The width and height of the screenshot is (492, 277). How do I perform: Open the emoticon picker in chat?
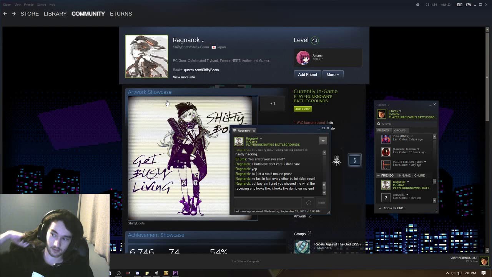click(309, 203)
